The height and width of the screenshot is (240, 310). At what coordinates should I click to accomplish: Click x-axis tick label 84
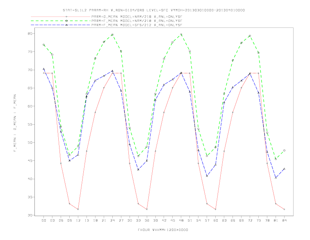[284, 220]
